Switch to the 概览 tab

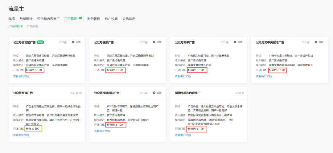(x=12, y=19)
